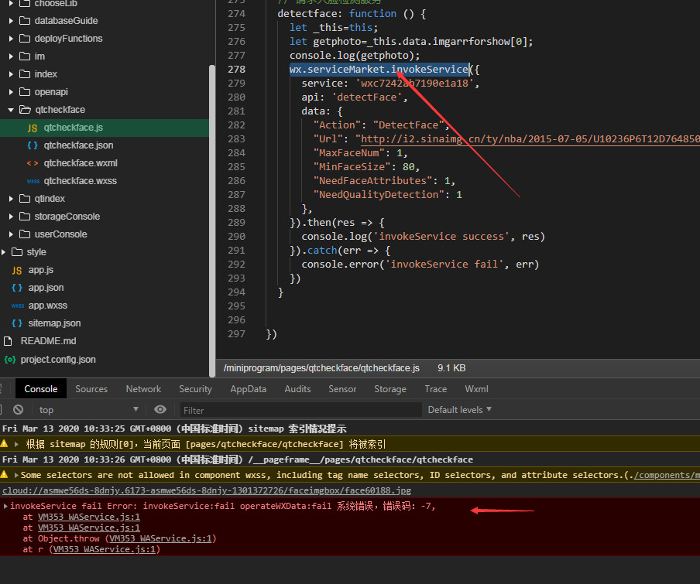Collapse the qtcheckface folder arrow
The width and height of the screenshot is (700, 584).
point(11,110)
